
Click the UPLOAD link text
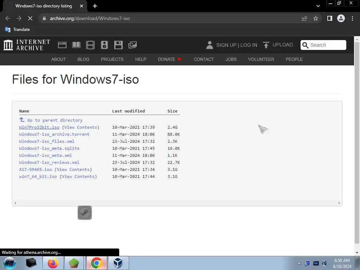point(283,45)
